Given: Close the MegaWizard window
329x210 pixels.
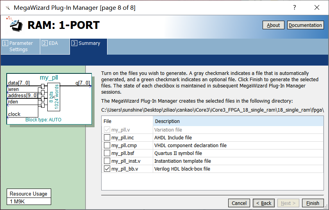Looking at the screenshot, I should point(317,7).
